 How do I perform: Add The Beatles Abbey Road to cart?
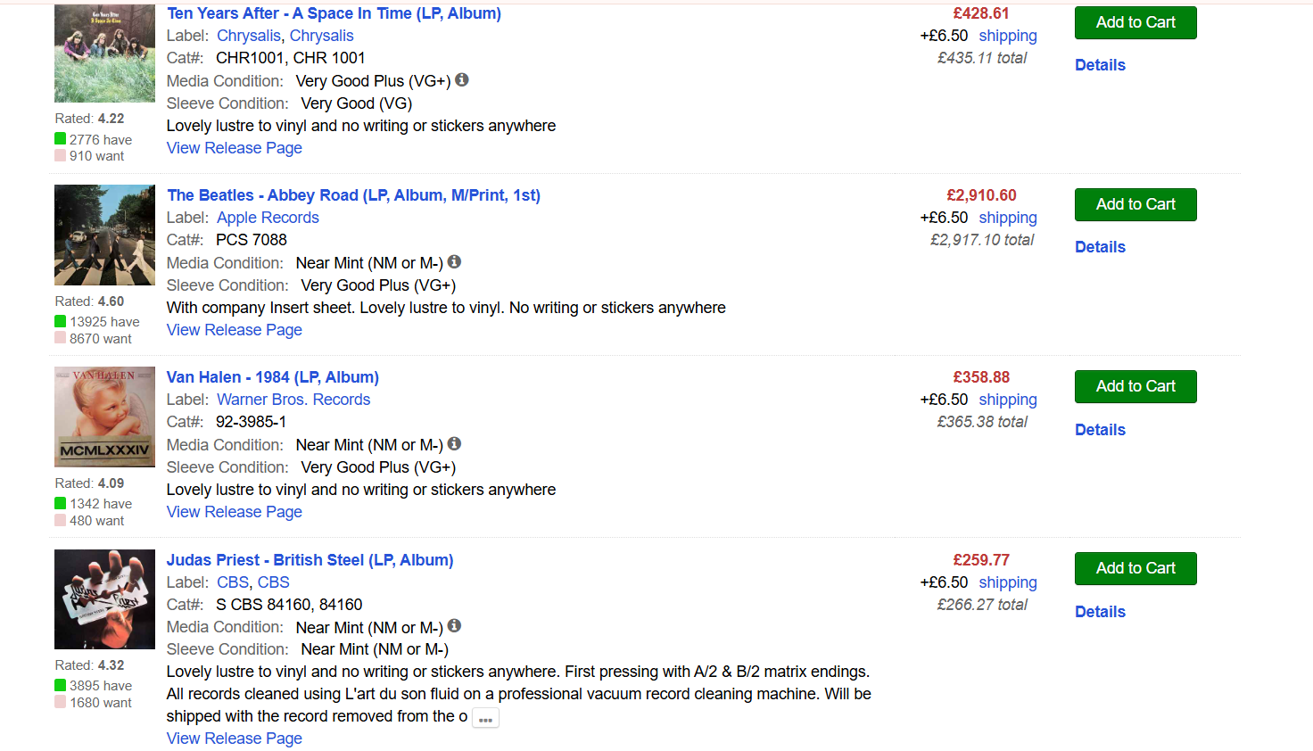1135,204
